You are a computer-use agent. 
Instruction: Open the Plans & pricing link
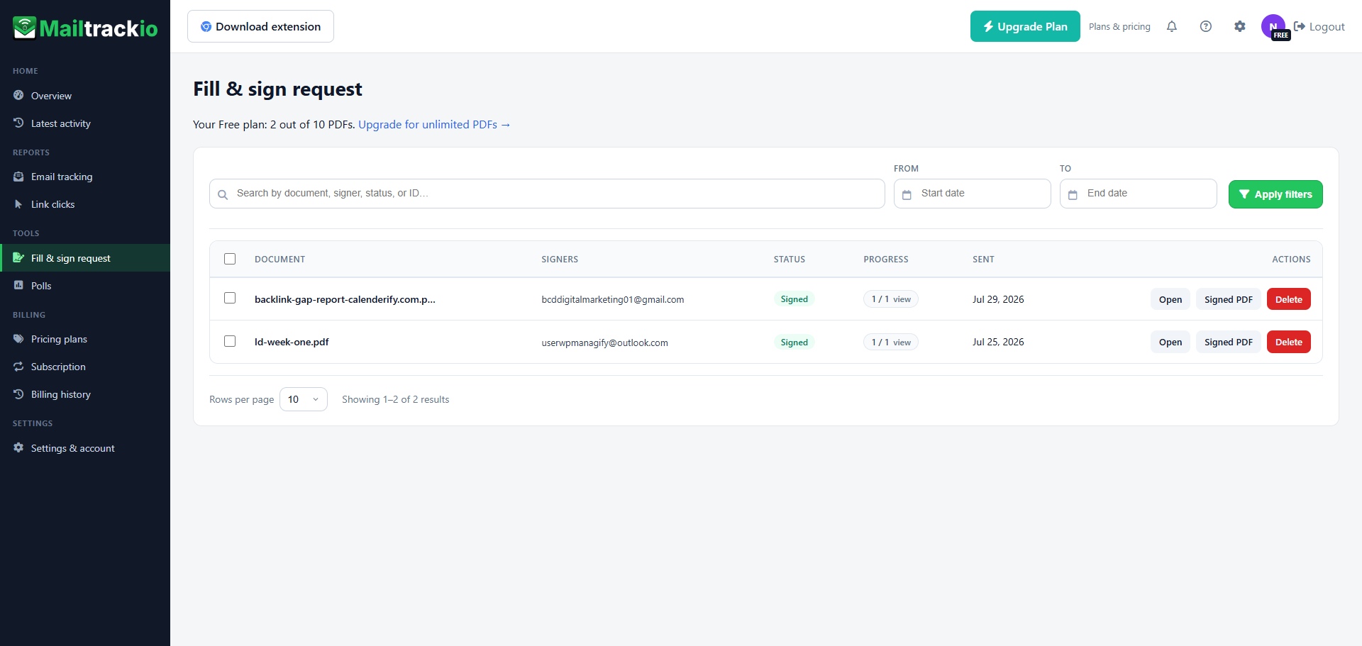pyautogui.click(x=1119, y=26)
